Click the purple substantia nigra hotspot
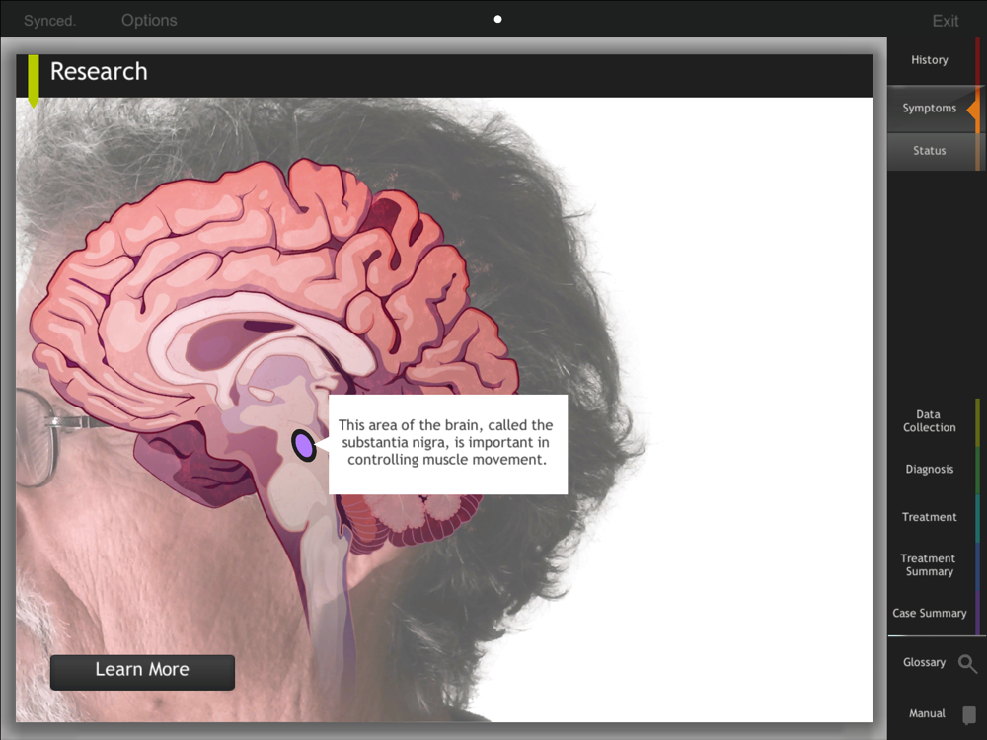This screenshot has height=740, width=987. pyautogui.click(x=304, y=446)
